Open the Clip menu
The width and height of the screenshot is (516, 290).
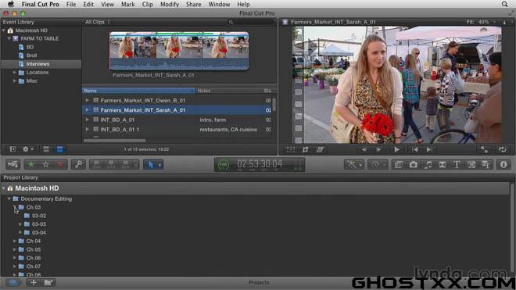pyautogui.click(x=148, y=4)
